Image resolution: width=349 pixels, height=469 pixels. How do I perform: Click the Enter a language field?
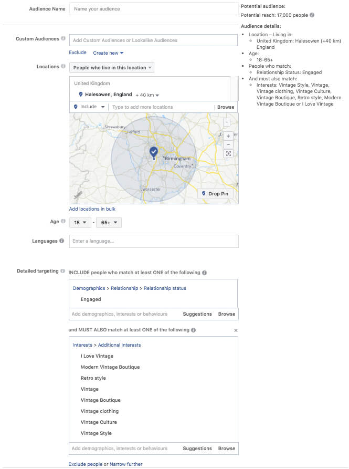(154, 241)
